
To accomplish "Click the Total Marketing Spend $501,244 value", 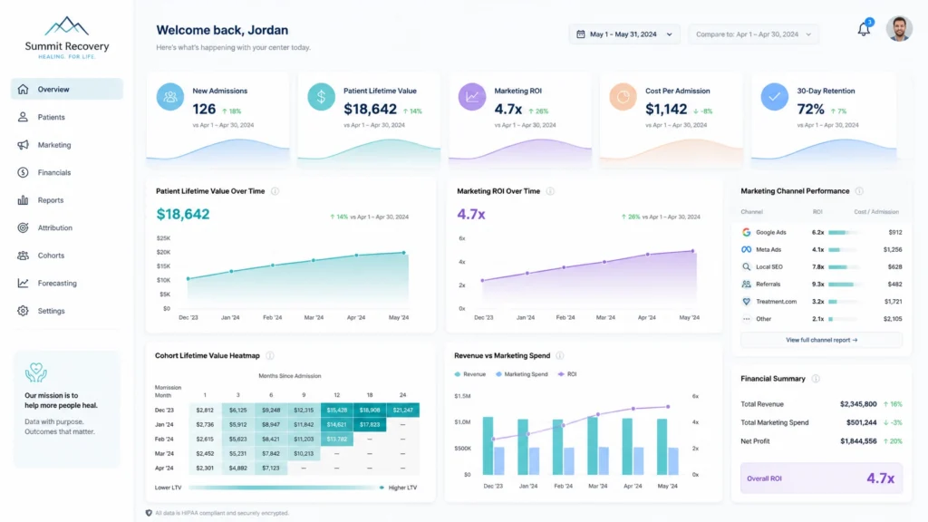I will 861,422.
